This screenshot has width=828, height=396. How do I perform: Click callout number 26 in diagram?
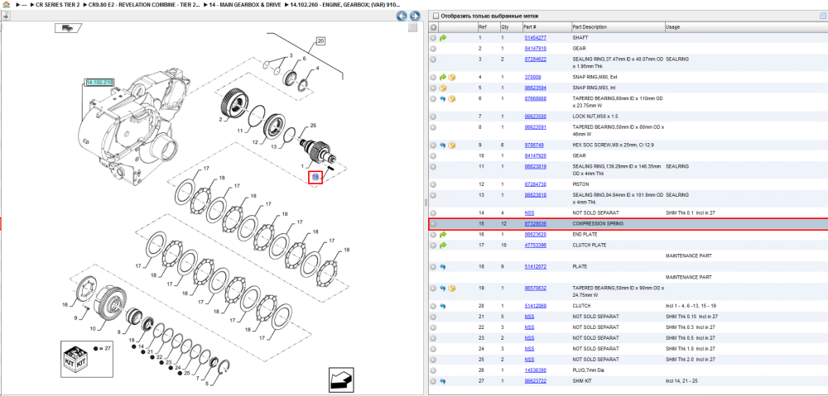(313, 126)
